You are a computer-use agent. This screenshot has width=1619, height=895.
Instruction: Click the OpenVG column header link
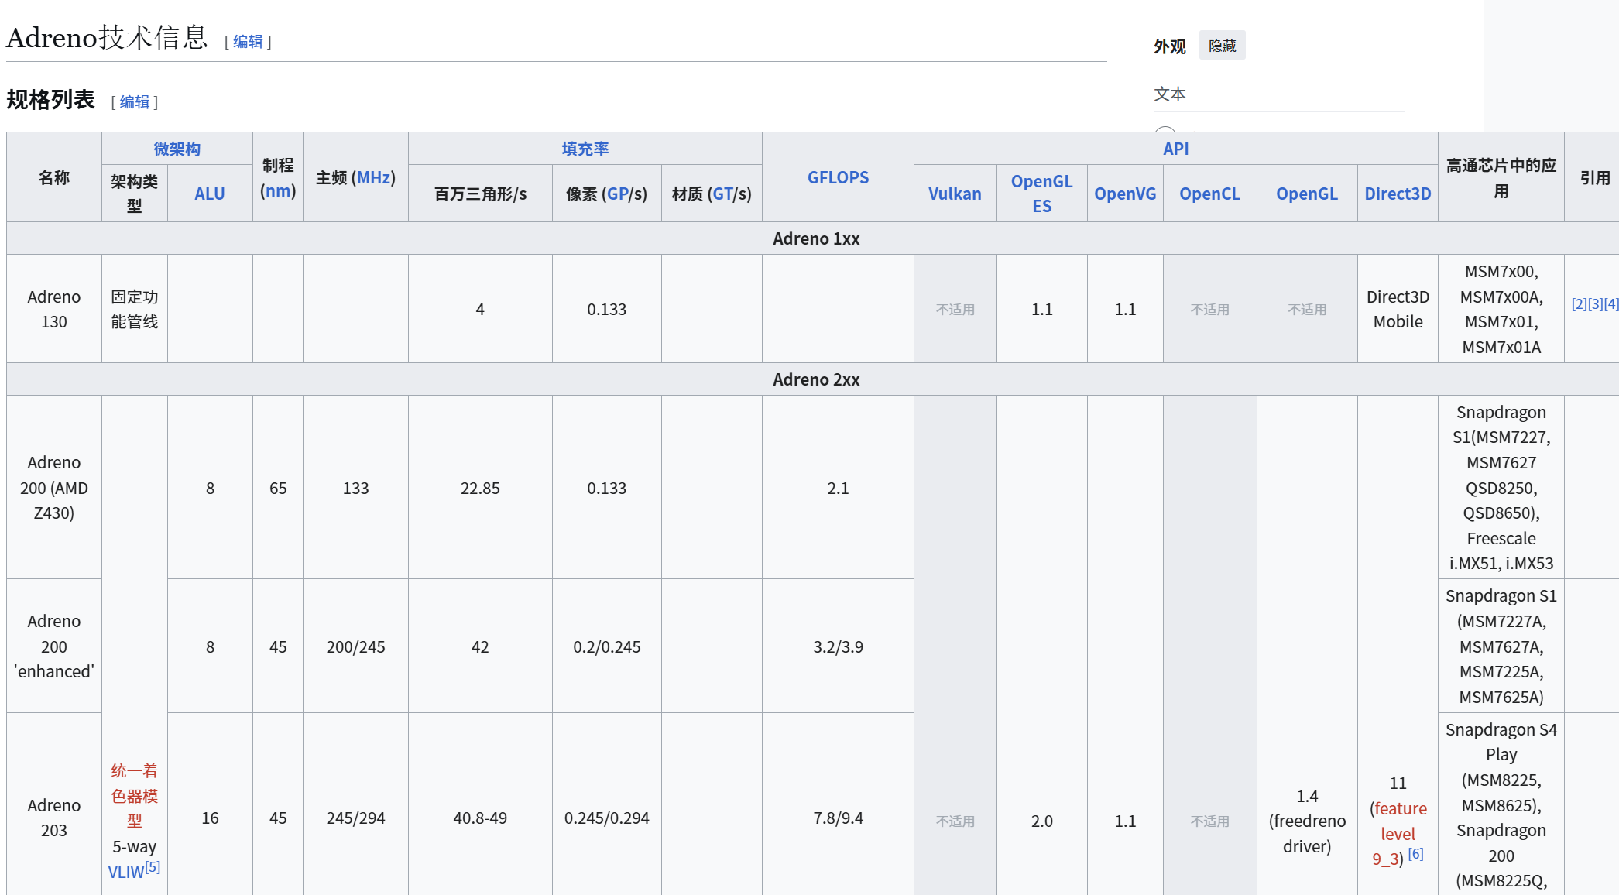point(1124,194)
